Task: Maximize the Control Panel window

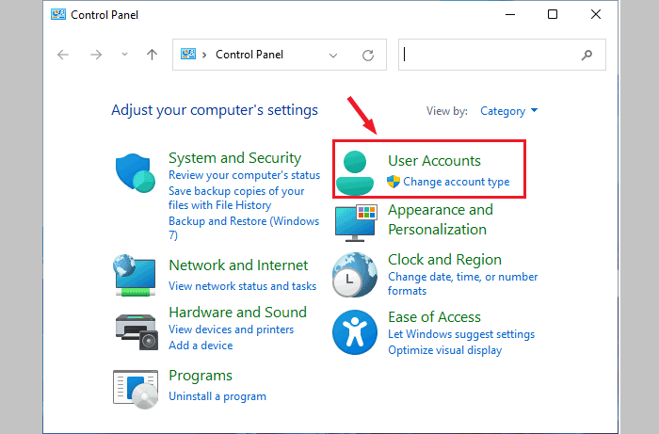Action: tap(553, 14)
